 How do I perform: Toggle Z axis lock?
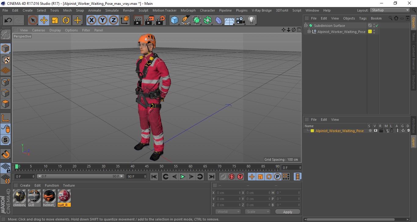[x=114, y=20]
